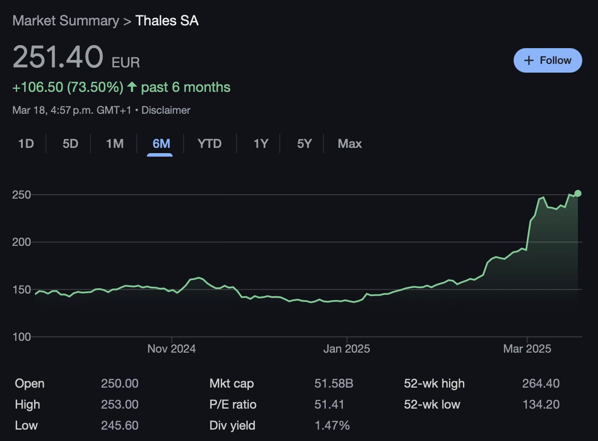The height and width of the screenshot is (441, 598).
Task: Click the P/E ratio value 51.41
Action: pos(329,405)
